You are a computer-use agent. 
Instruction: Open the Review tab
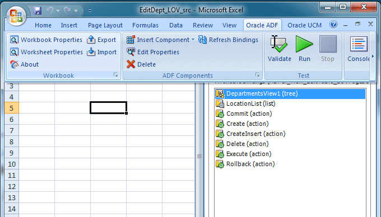coord(203,25)
